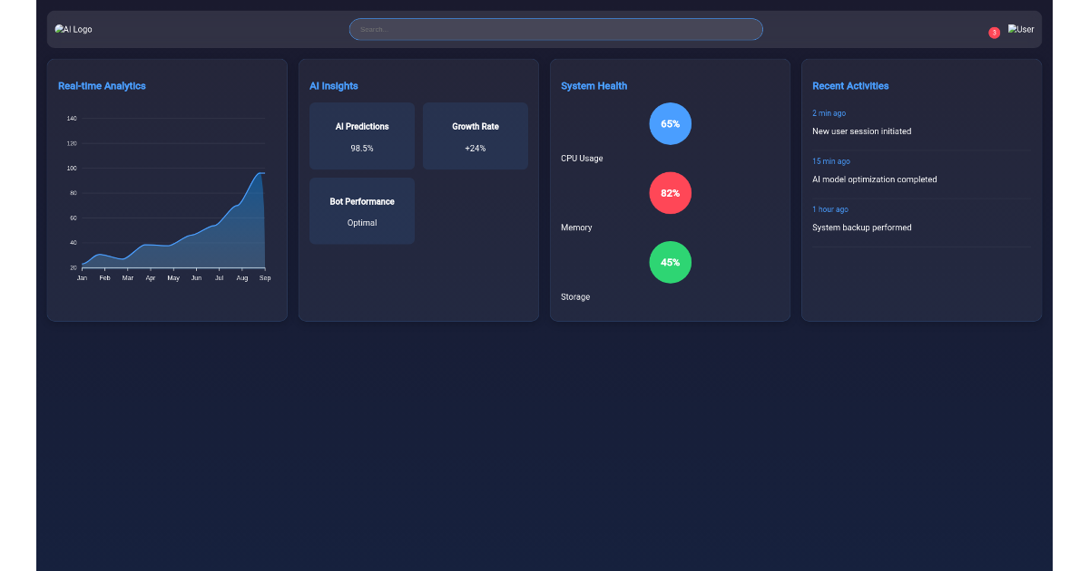This screenshot has height=571, width=1089.
Task: Click the AI Logo in the header
Action: point(73,28)
